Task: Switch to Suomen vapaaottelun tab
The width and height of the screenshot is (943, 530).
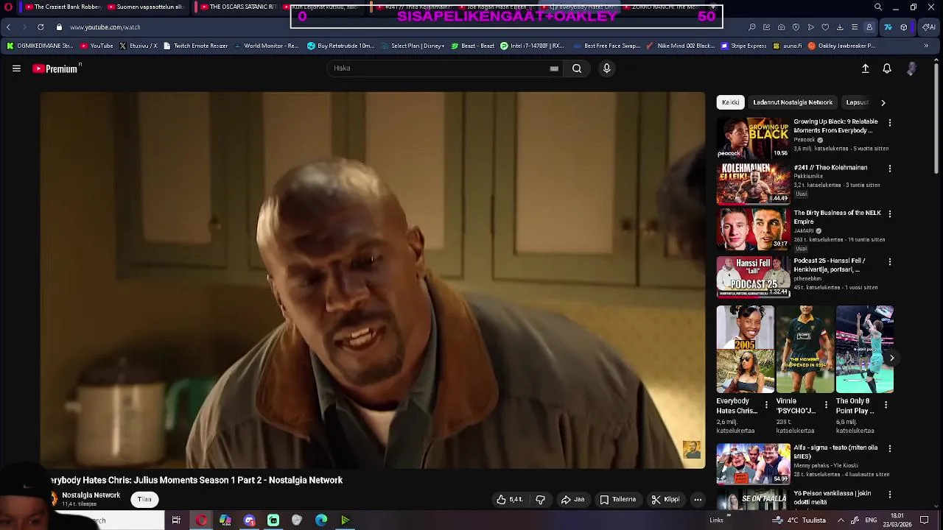Action: 145,7
